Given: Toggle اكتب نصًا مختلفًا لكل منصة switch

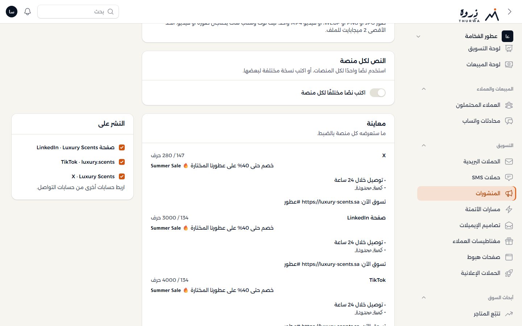Looking at the screenshot, I should (378, 93).
